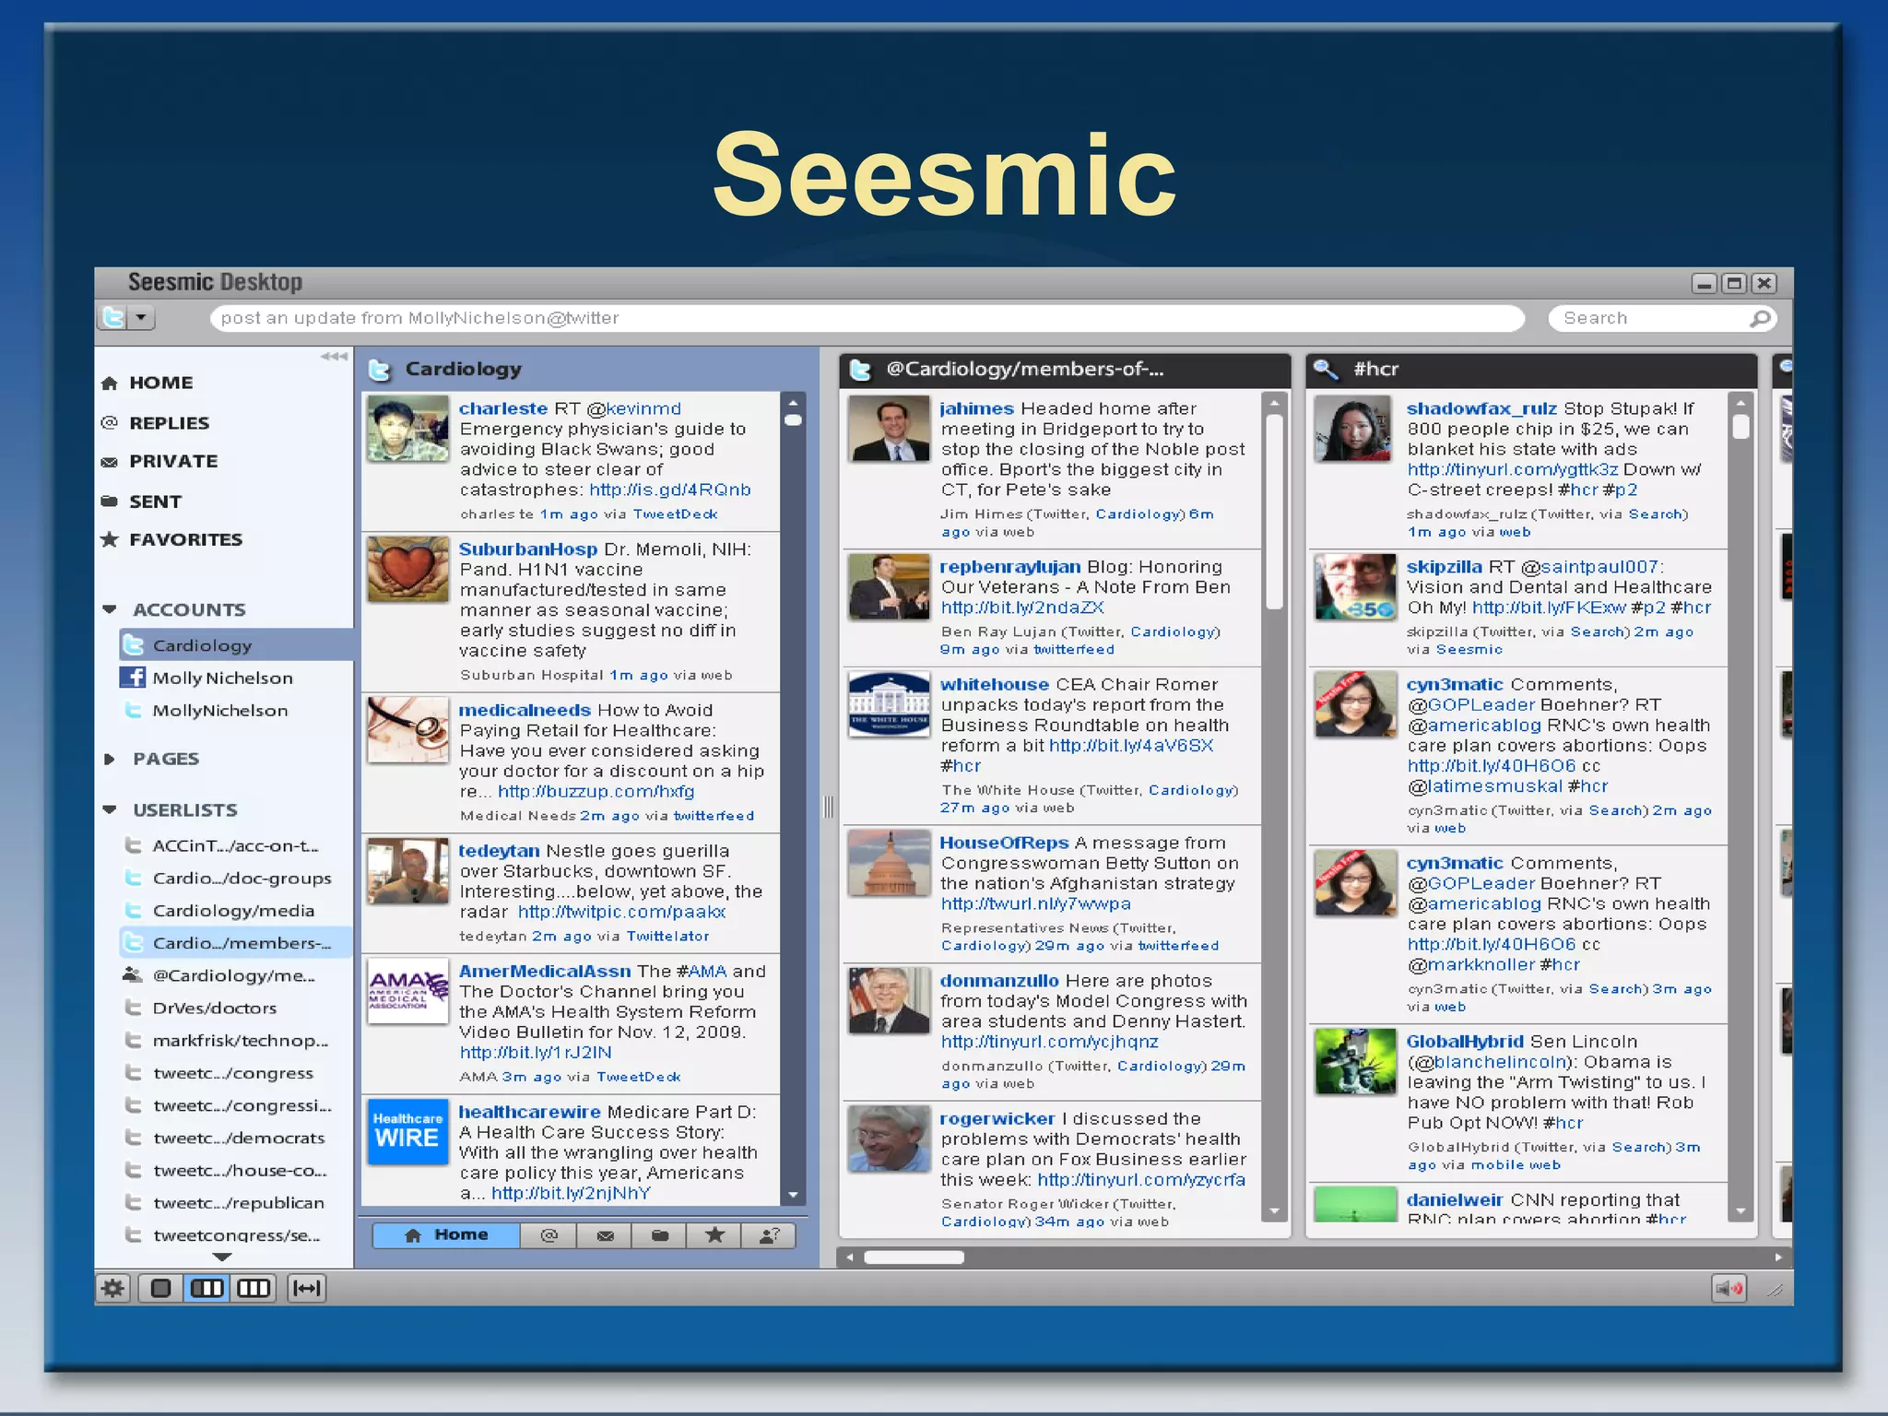Click the White House avatar thumbnail
The image size is (1888, 1416).
point(890,704)
